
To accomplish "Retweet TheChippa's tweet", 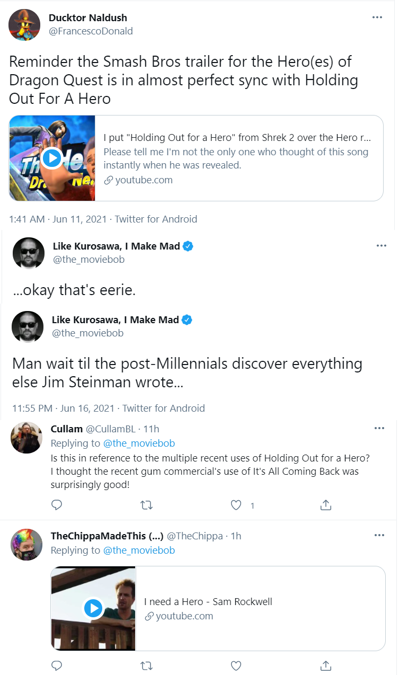I will [x=146, y=665].
